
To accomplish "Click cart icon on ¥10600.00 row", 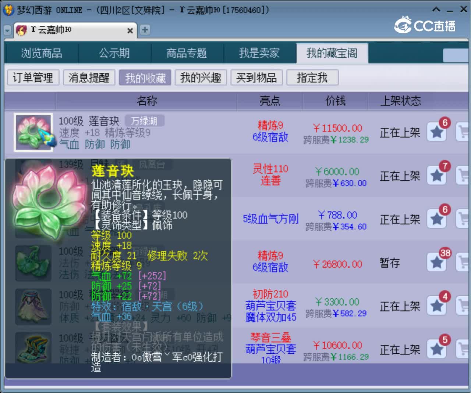I will [x=463, y=349].
